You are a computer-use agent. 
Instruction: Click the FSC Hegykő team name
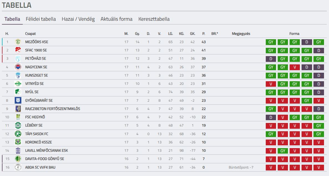(35, 117)
